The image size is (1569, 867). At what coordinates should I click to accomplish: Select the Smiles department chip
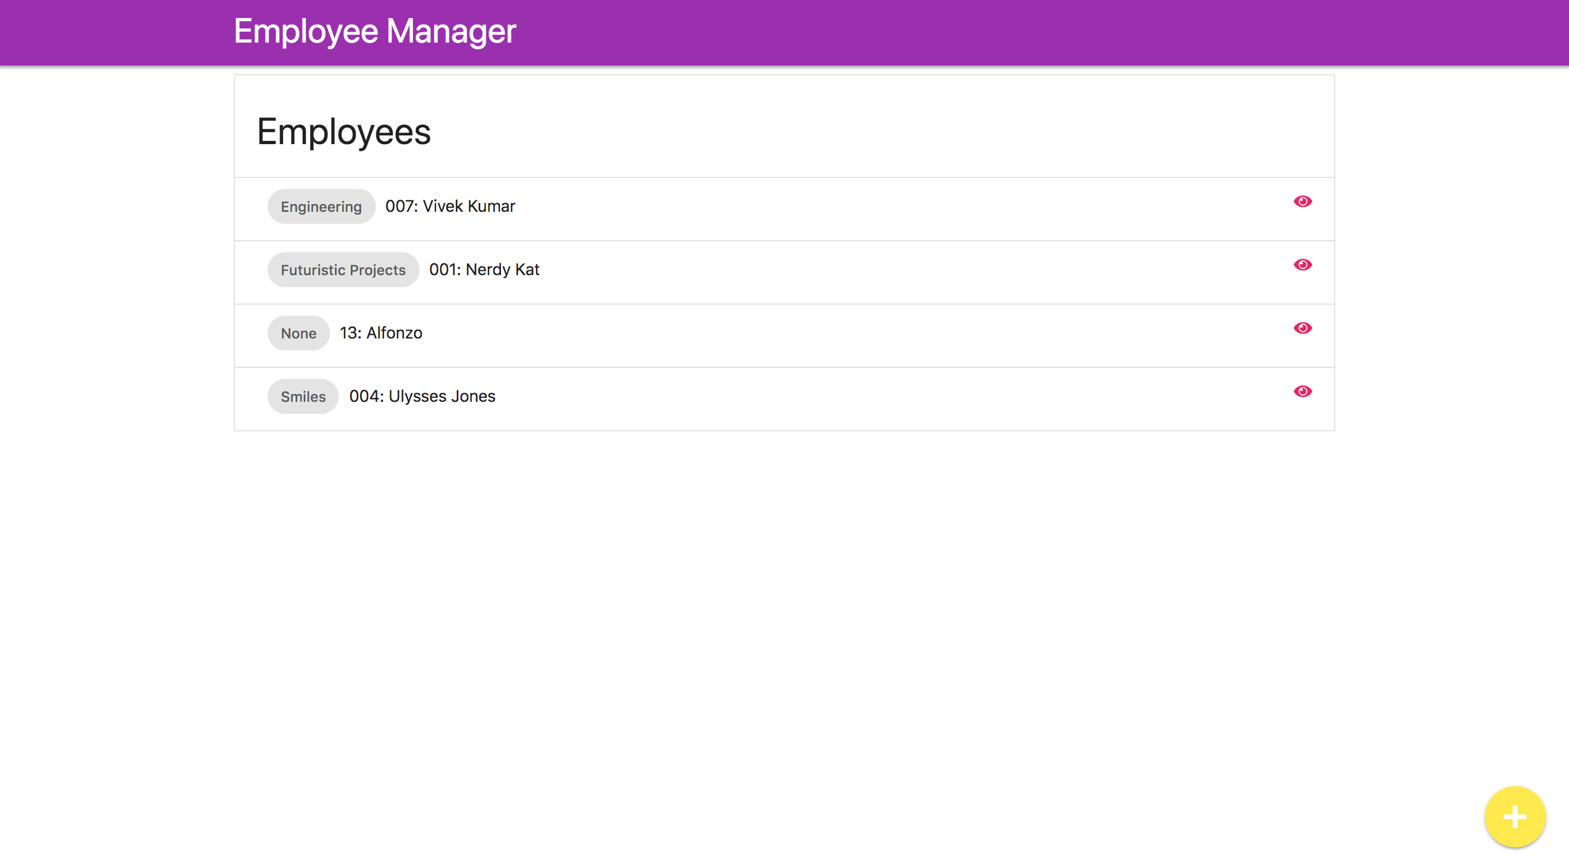tap(303, 397)
